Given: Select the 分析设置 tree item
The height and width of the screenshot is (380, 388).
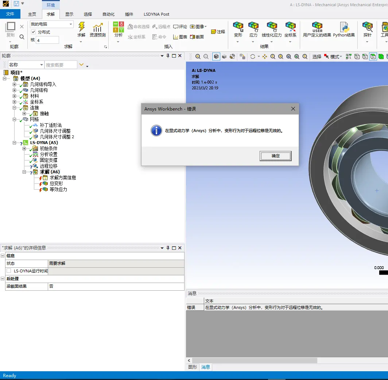Looking at the screenshot, I should (x=48, y=154).
